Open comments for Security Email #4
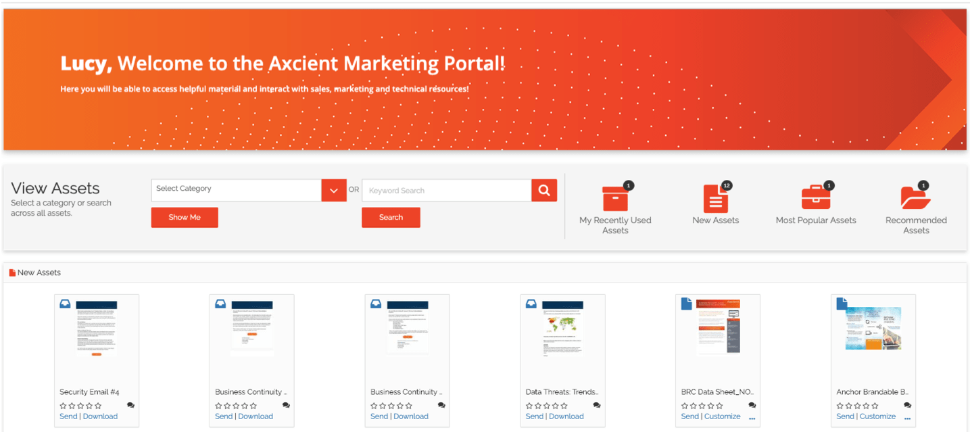The image size is (970, 432). click(x=130, y=406)
